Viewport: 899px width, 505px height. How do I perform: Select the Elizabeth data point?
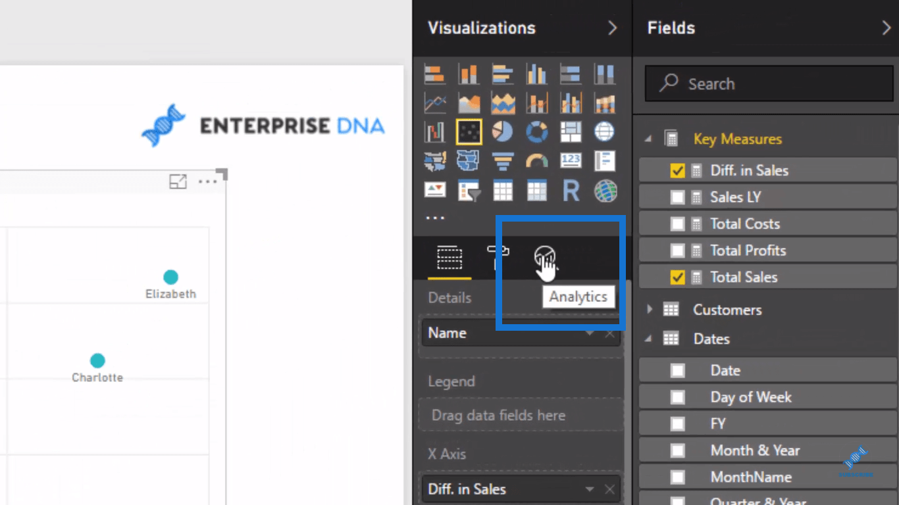coord(170,277)
